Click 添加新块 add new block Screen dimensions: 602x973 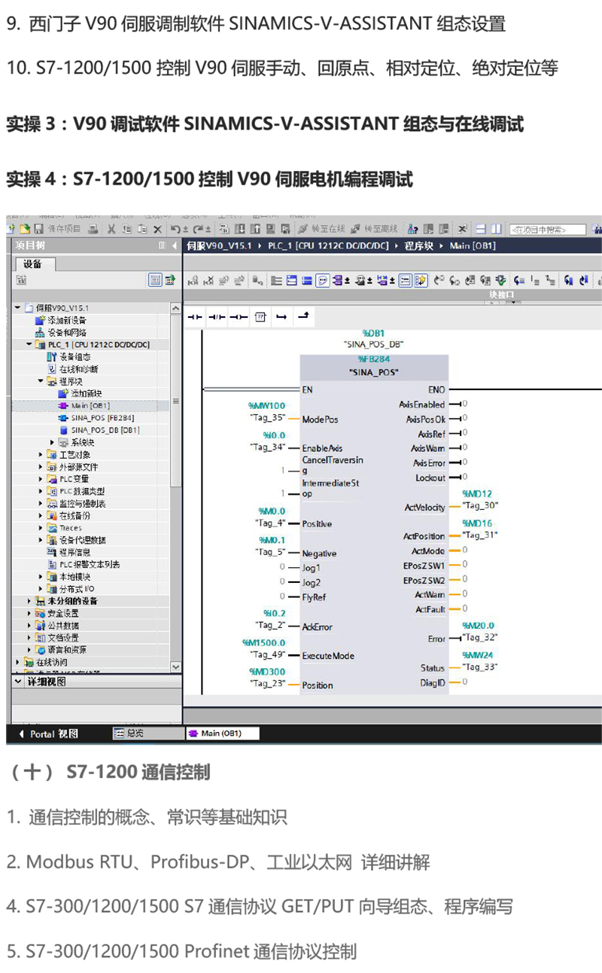coord(80,393)
